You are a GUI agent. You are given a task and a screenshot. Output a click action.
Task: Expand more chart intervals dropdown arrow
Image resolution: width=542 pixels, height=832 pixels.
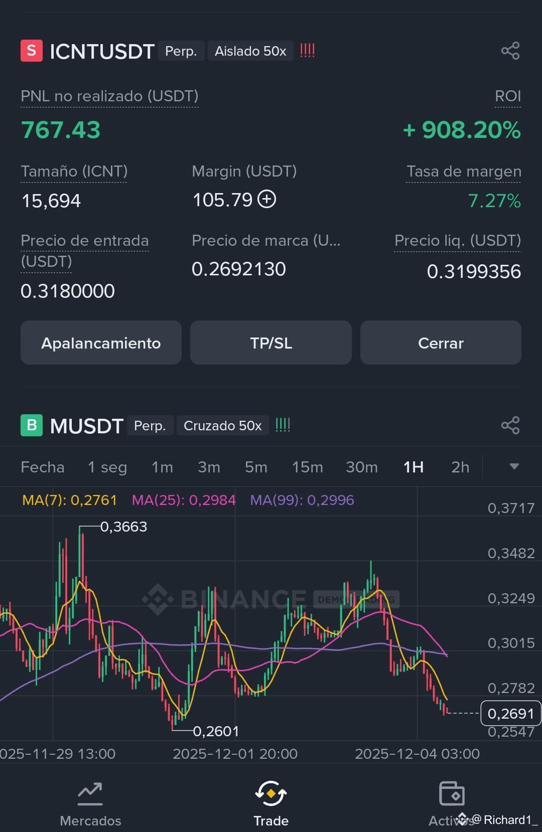[514, 466]
